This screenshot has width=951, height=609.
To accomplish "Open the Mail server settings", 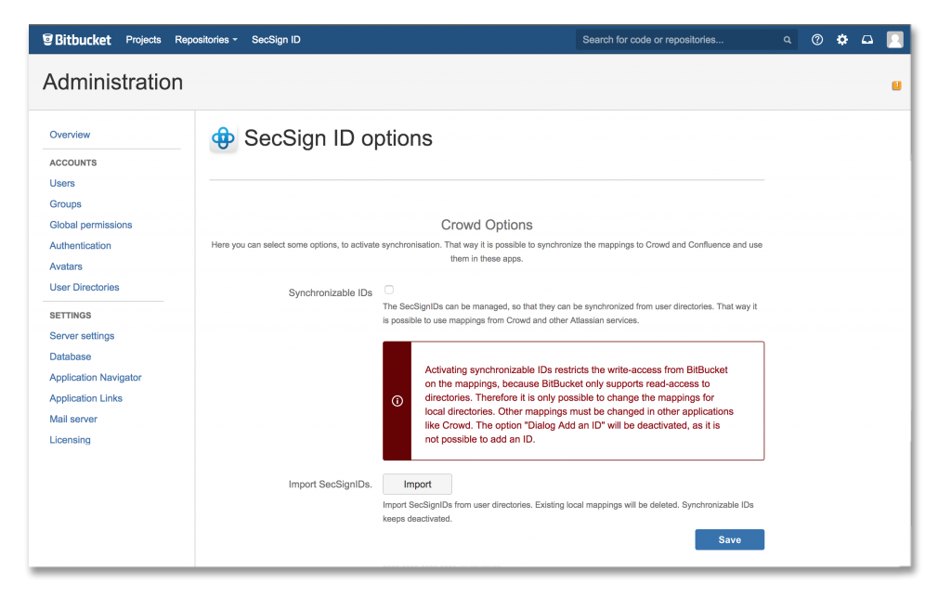I will [72, 419].
